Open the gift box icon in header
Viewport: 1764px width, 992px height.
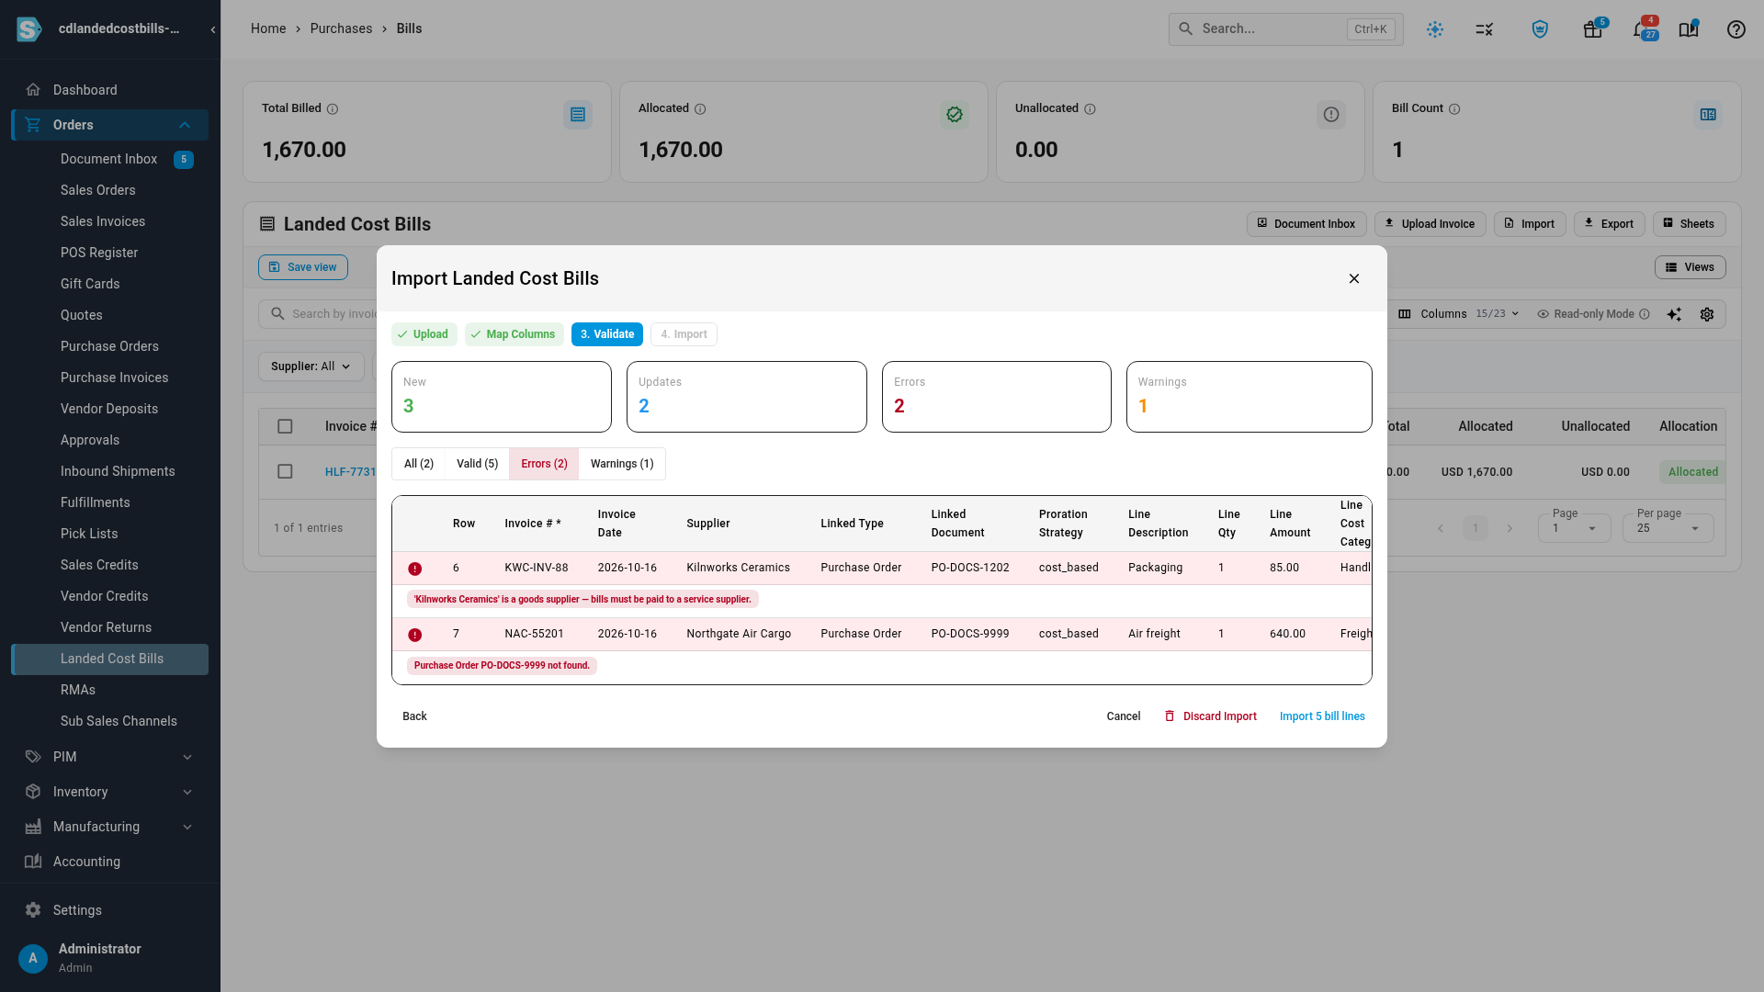tap(1593, 29)
